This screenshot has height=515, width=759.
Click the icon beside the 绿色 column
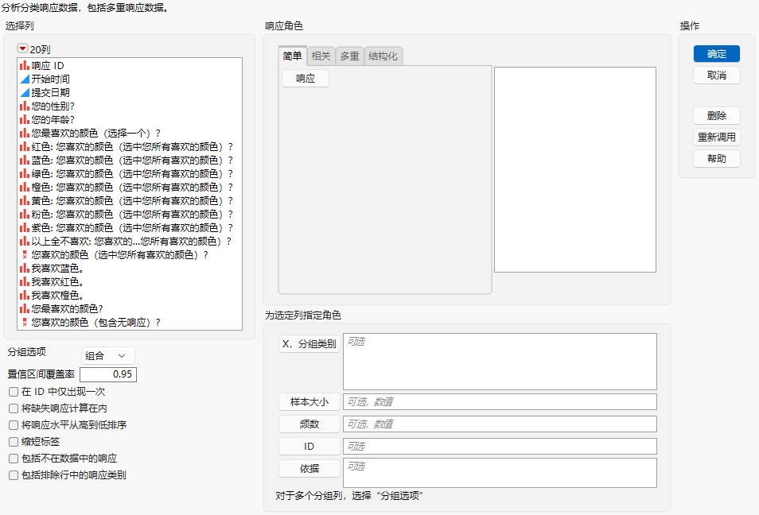24,173
